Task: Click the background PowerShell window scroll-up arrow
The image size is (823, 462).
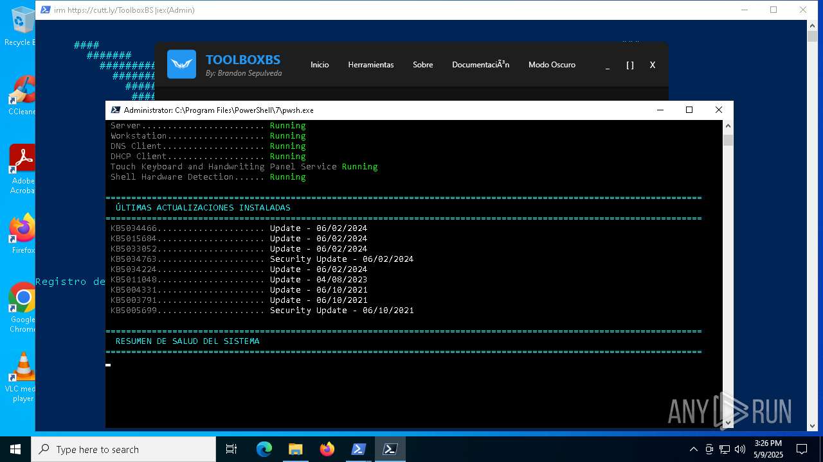Action: tap(812, 25)
